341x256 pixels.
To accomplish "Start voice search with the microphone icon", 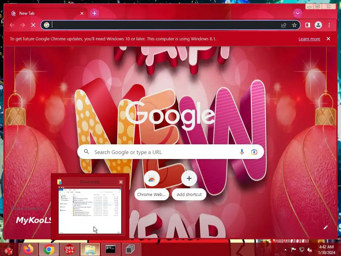I will pyautogui.click(x=242, y=152).
